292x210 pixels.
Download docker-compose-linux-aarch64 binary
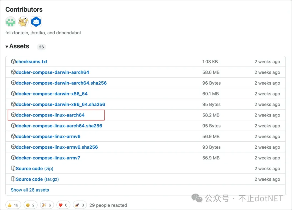[50, 115]
